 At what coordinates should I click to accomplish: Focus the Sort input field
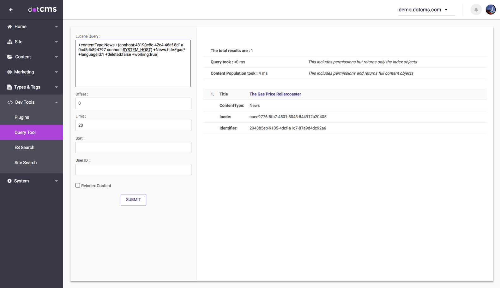133,147
